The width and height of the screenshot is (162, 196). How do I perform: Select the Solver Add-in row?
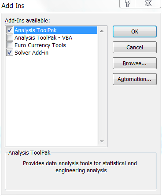pos(55,52)
